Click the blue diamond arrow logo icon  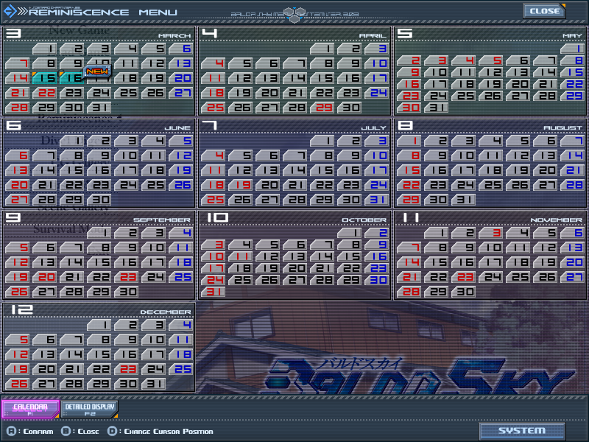9,11
